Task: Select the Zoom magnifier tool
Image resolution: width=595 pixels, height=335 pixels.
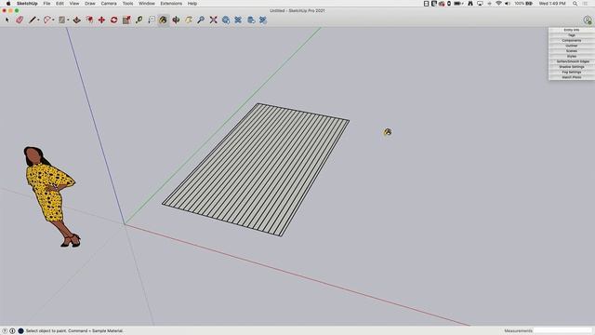Action: [x=201, y=20]
